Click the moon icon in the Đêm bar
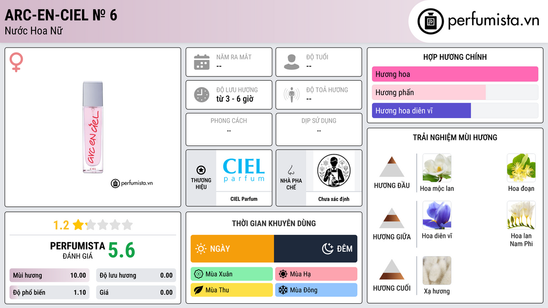Image resolution: width=548 pixels, height=308 pixels. [x=328, y=249]
